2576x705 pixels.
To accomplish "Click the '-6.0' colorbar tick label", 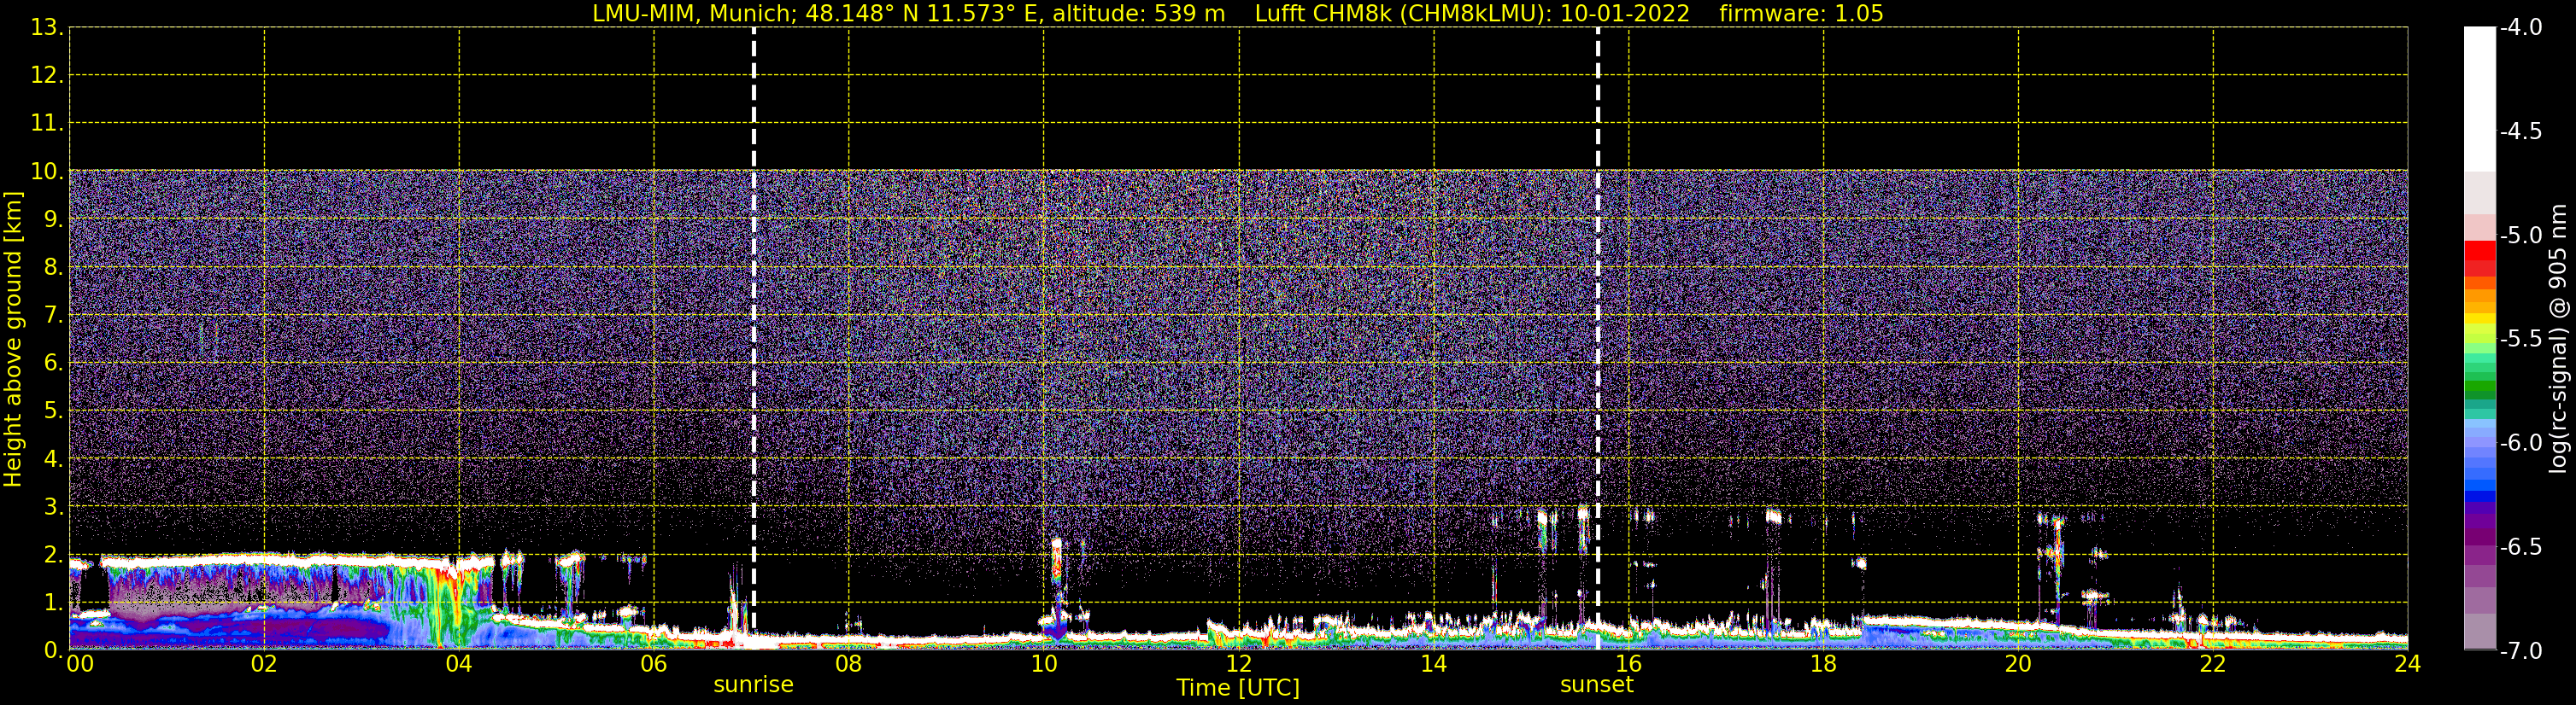I will (x=2521, y=443).
